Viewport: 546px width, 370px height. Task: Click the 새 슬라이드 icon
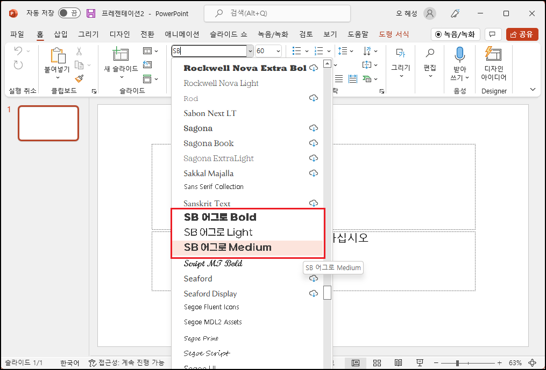[120, 55]
